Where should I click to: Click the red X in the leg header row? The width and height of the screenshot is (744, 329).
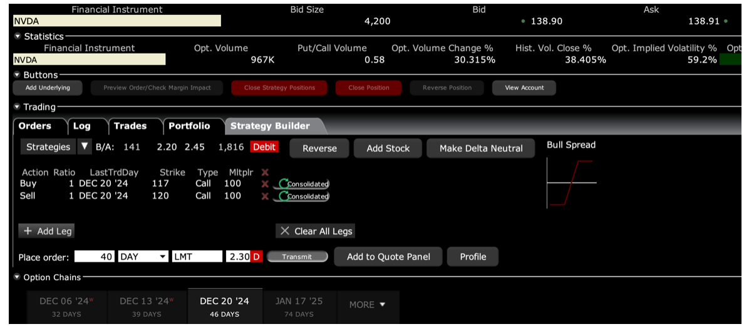tap(265, 173)
